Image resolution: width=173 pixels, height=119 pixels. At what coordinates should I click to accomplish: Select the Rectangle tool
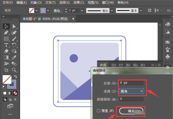tap(6, 39)
